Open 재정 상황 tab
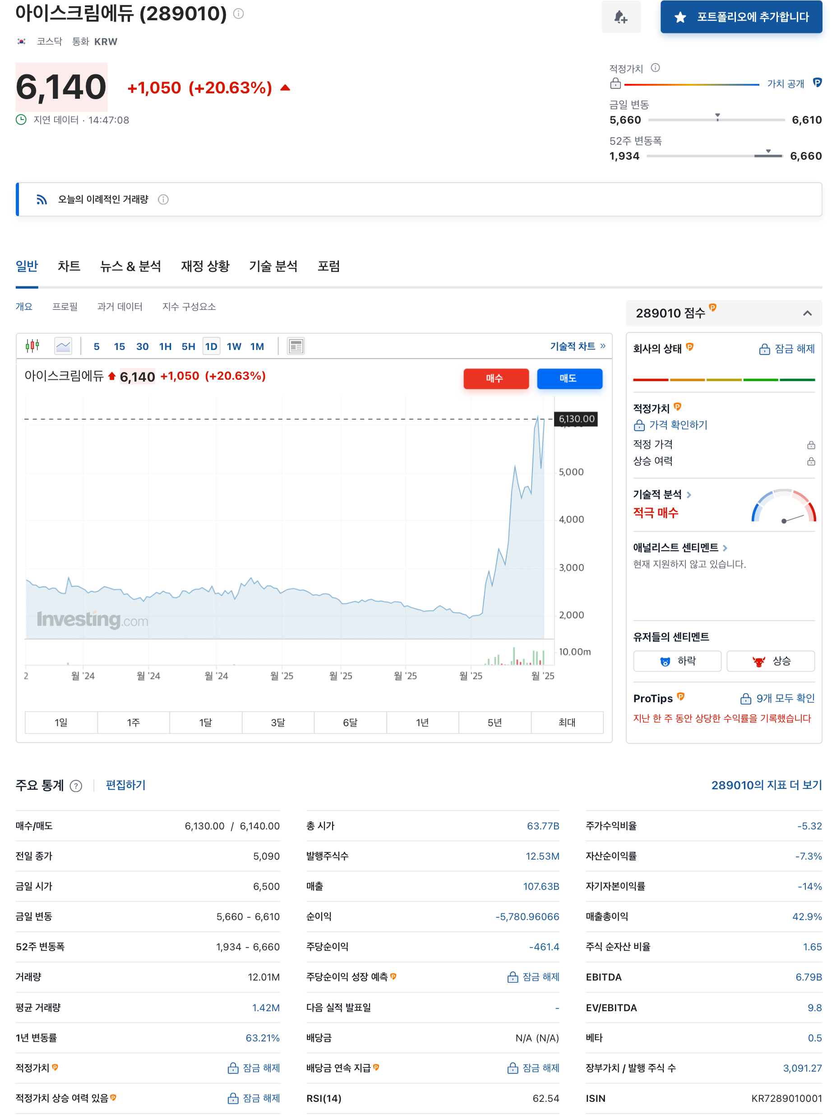 [205, 266]
